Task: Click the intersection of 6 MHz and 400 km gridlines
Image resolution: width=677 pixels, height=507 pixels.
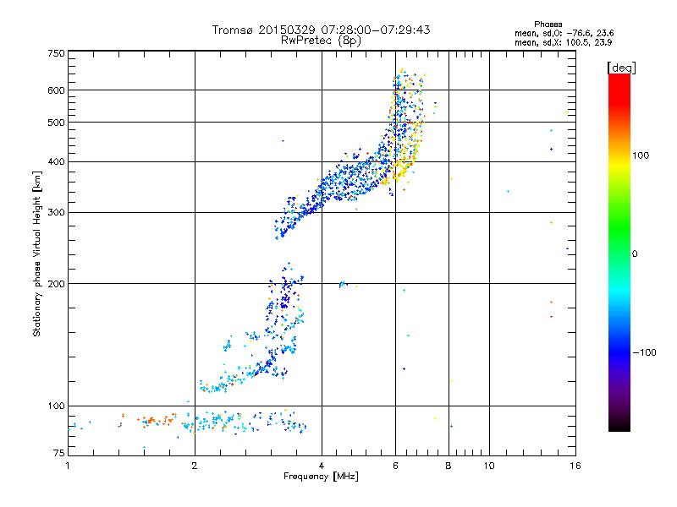Action: (x=395, y=161)
